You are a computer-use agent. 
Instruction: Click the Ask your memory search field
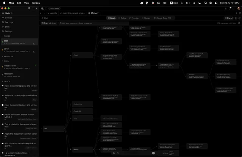[94, 23]
